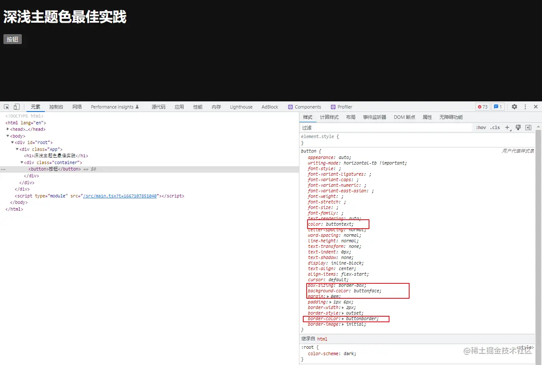
Task: Click the background-color: buttonface declaration
Action: [344, 291]
